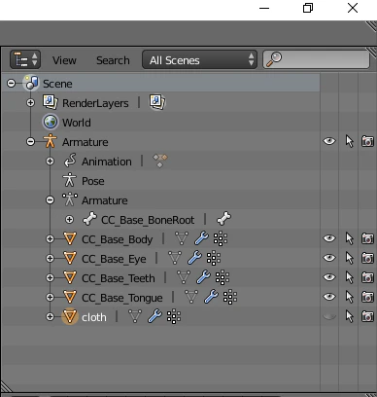The width and height of the screenshot is (377, 397).
Task: Hide CC_Base_Eye with its eye icon
Action: coord(329,258)
